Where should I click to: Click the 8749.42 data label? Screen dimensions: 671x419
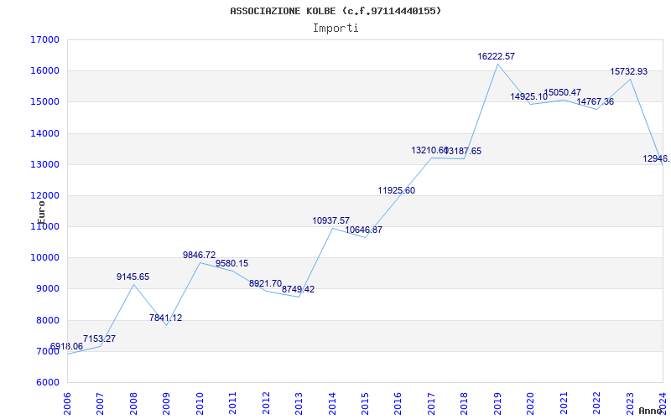[299, 289]
